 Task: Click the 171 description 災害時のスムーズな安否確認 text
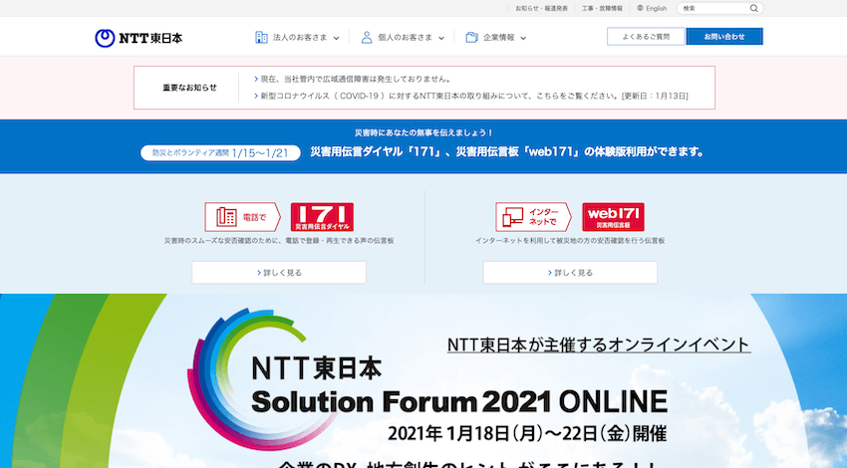279,241
